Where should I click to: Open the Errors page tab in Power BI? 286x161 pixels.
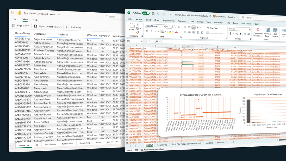(98, 142)
